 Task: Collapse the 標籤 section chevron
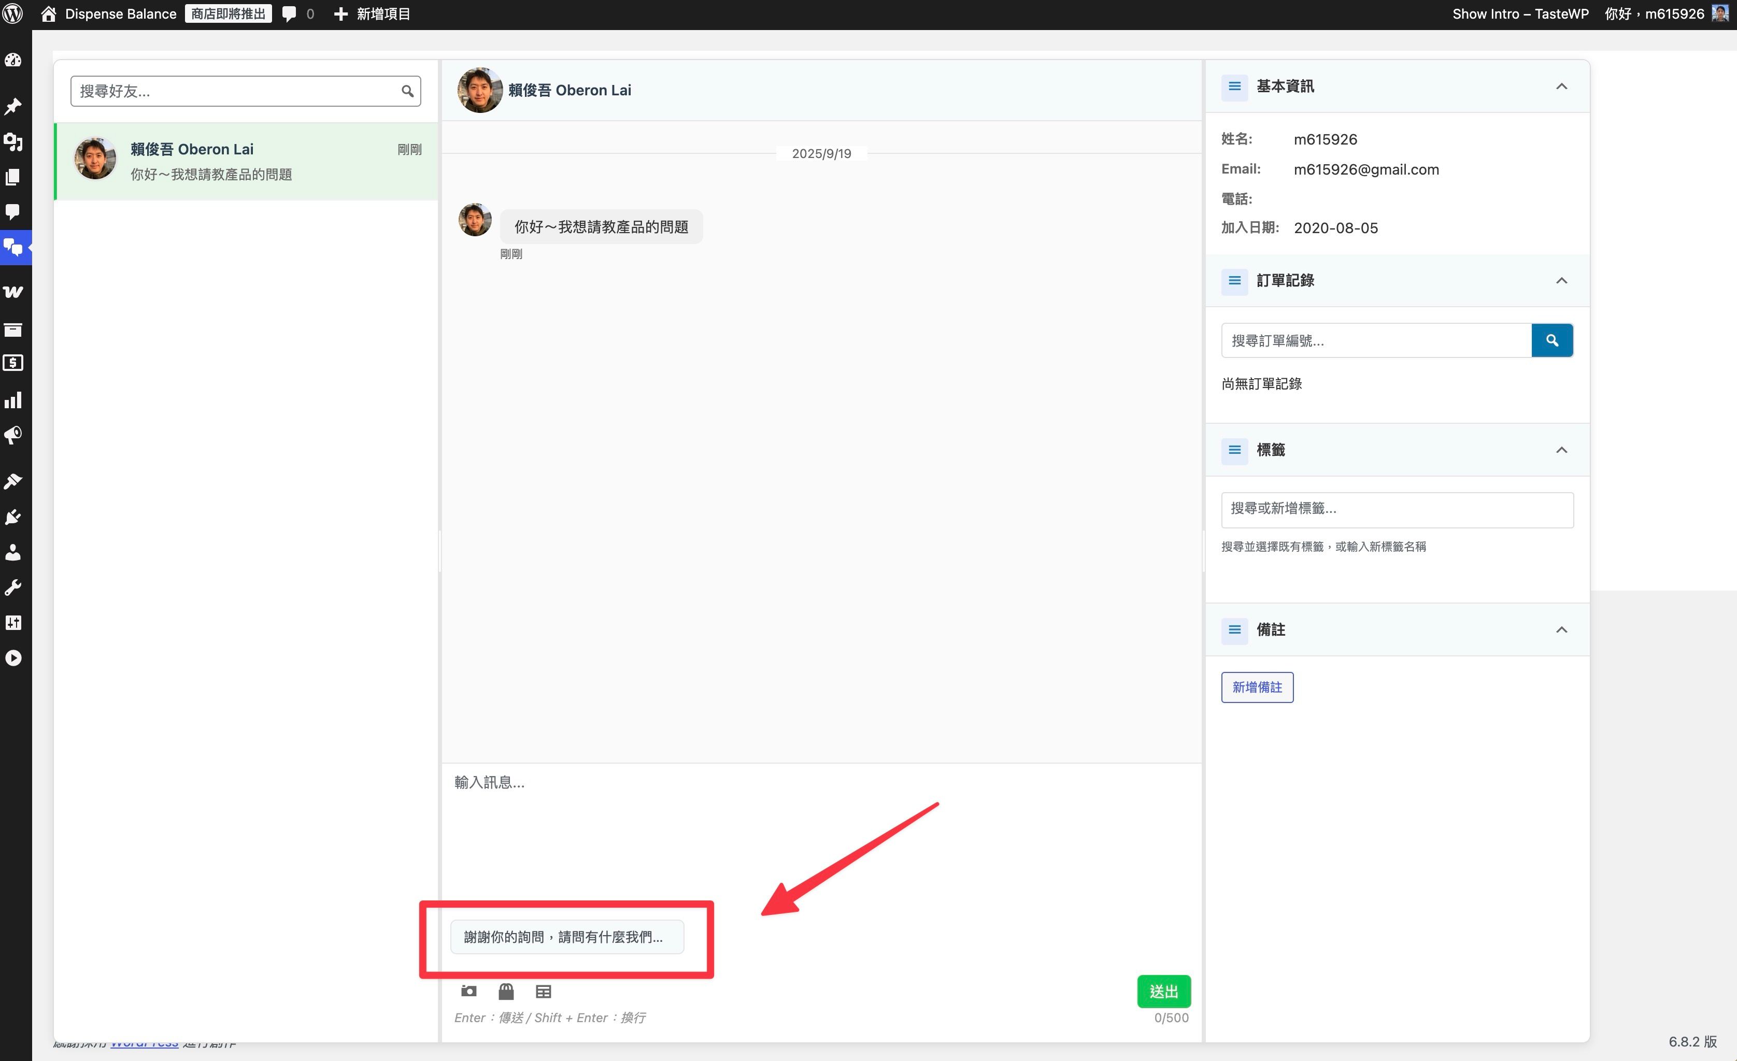pyautogui.click(x=1561, y=450)
